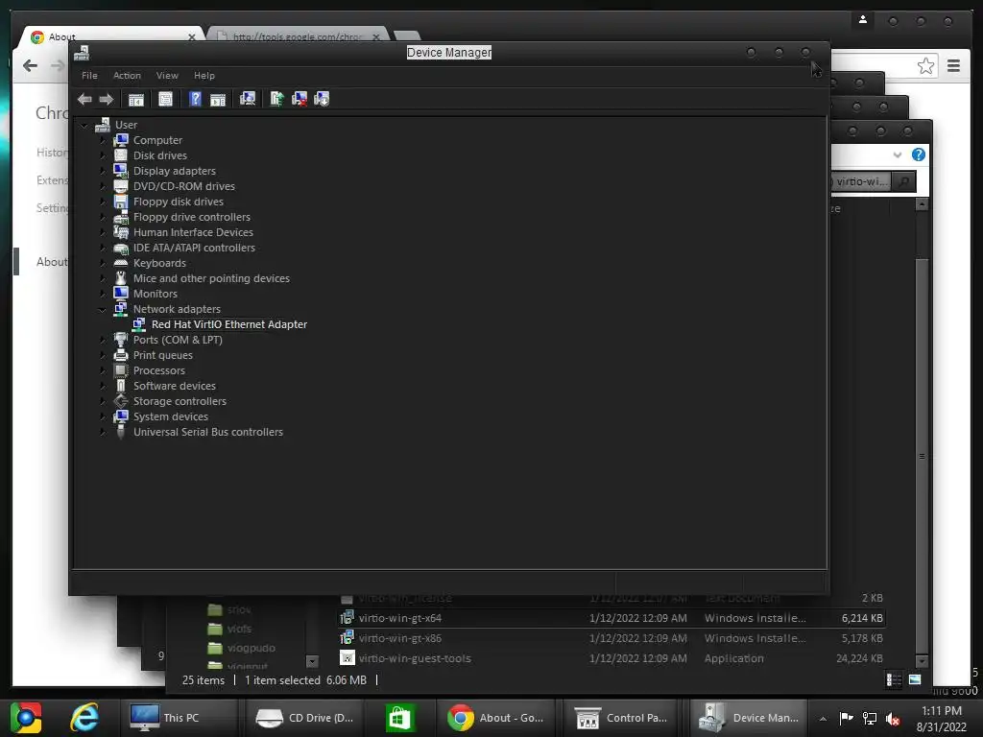
Task: Click the Forward arrow in Device Manager toolbar
Action: coord(106,99)
